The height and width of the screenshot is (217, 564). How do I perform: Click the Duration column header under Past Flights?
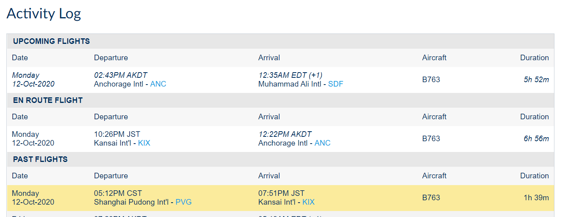click(x=534, y=176)
